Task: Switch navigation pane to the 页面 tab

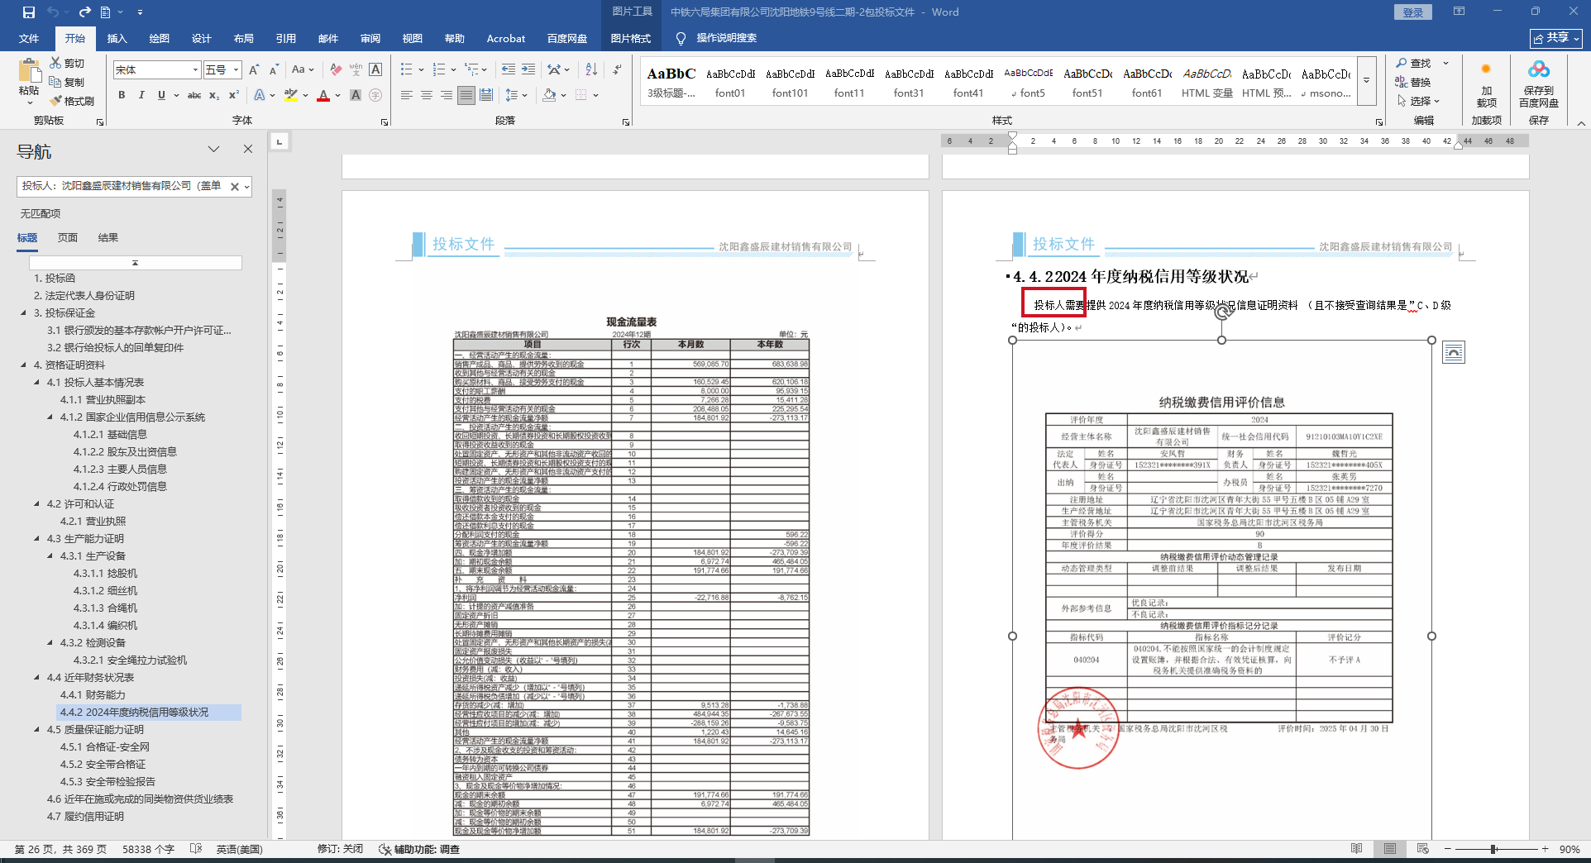Action: pyautogui.click(x=68, y=238)
